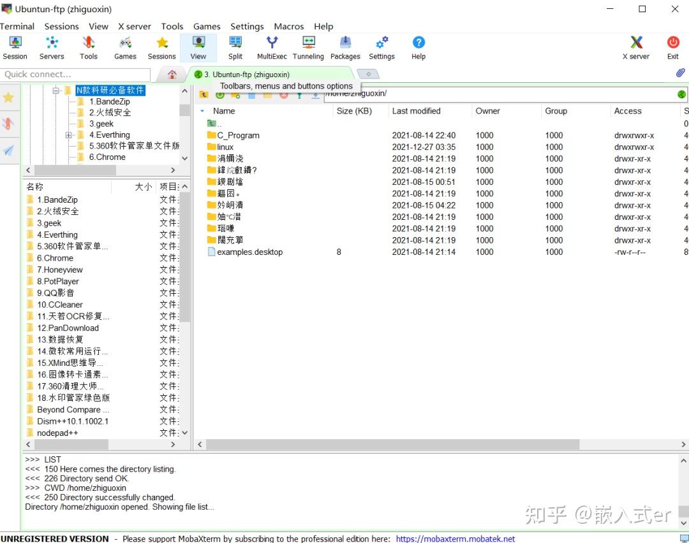Open the Games icon in toolbar
This screenshot has width=689, height=543.
coord(125,46)
